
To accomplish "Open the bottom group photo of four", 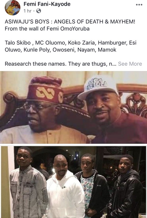I will pyautogui.click(x=73, y=182).
